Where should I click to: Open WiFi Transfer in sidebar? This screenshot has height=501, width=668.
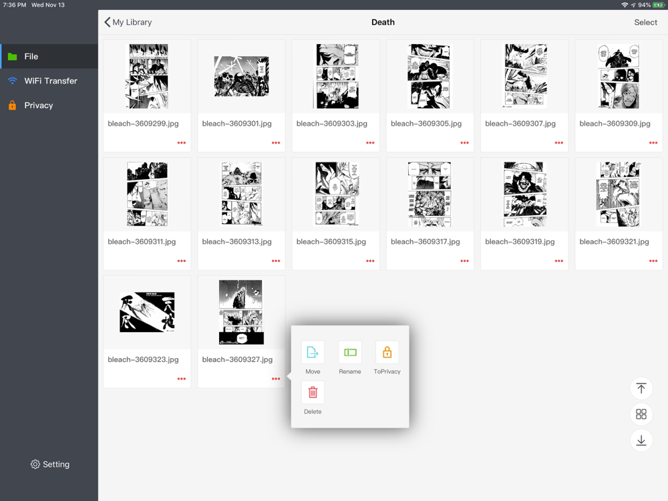(x=49, y=81)
